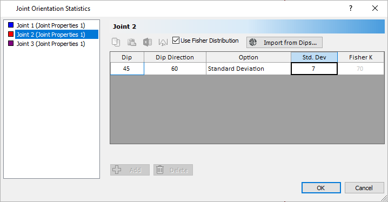This screenshot has width=388, height=202.
Task: Click the dialog resize grip
Action: coord(384,198)
